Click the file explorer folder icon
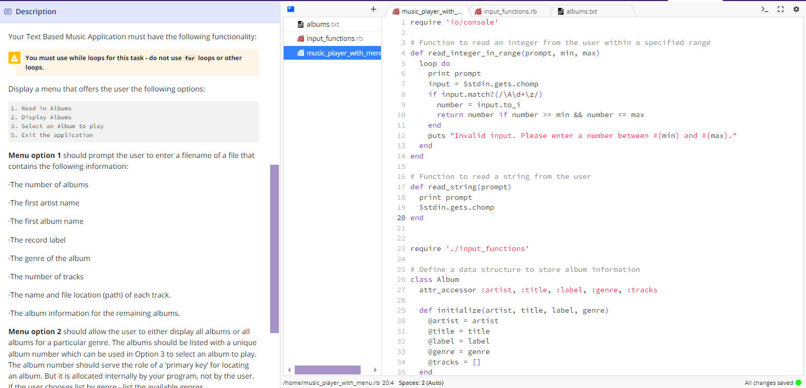Image resolution: width=806 pixels, height=388 pixels. click(x=291, y=9)
